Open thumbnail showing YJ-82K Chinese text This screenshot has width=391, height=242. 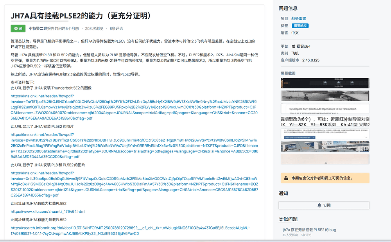325,121
